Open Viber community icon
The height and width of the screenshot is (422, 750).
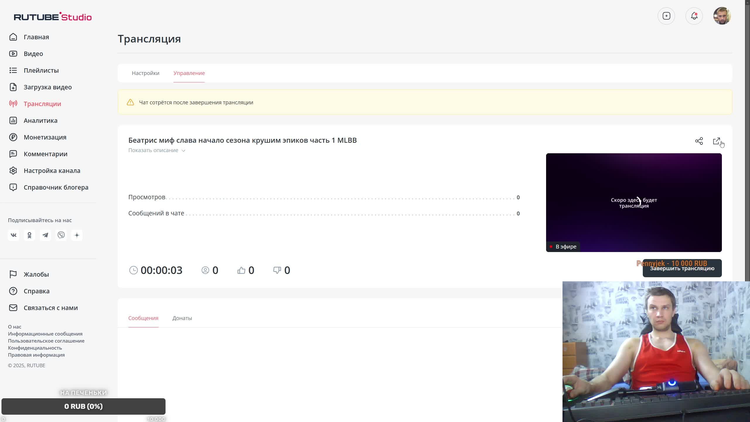tap(61, 235)
